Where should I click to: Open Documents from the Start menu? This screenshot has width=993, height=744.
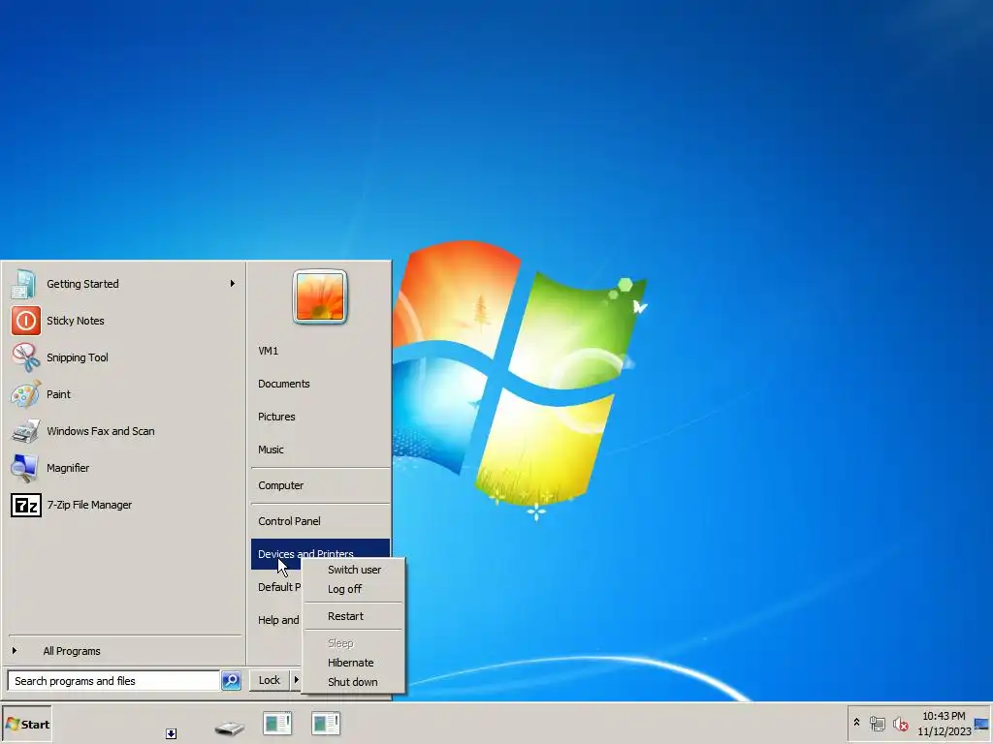(x=320, y=384)
